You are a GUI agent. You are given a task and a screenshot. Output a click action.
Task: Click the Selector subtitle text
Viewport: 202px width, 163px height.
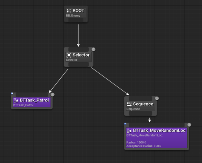(72, 60)
